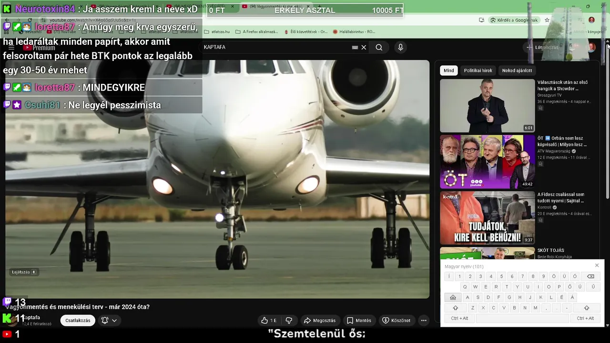Click the main video player to pause
Image resolution: width=610 pixels, height=343 pixels.
(217, 179)
